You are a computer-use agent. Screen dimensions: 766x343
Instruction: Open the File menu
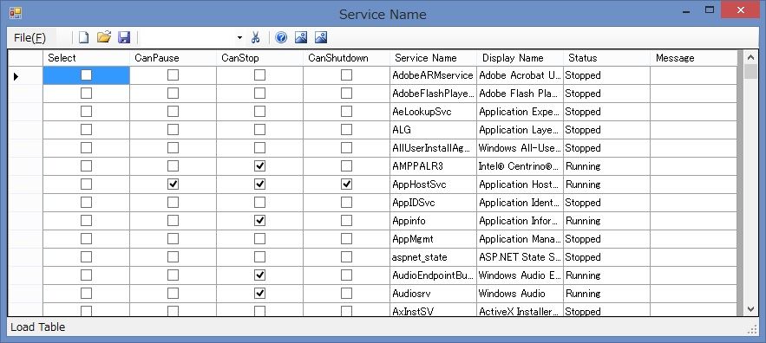point(29,37)
